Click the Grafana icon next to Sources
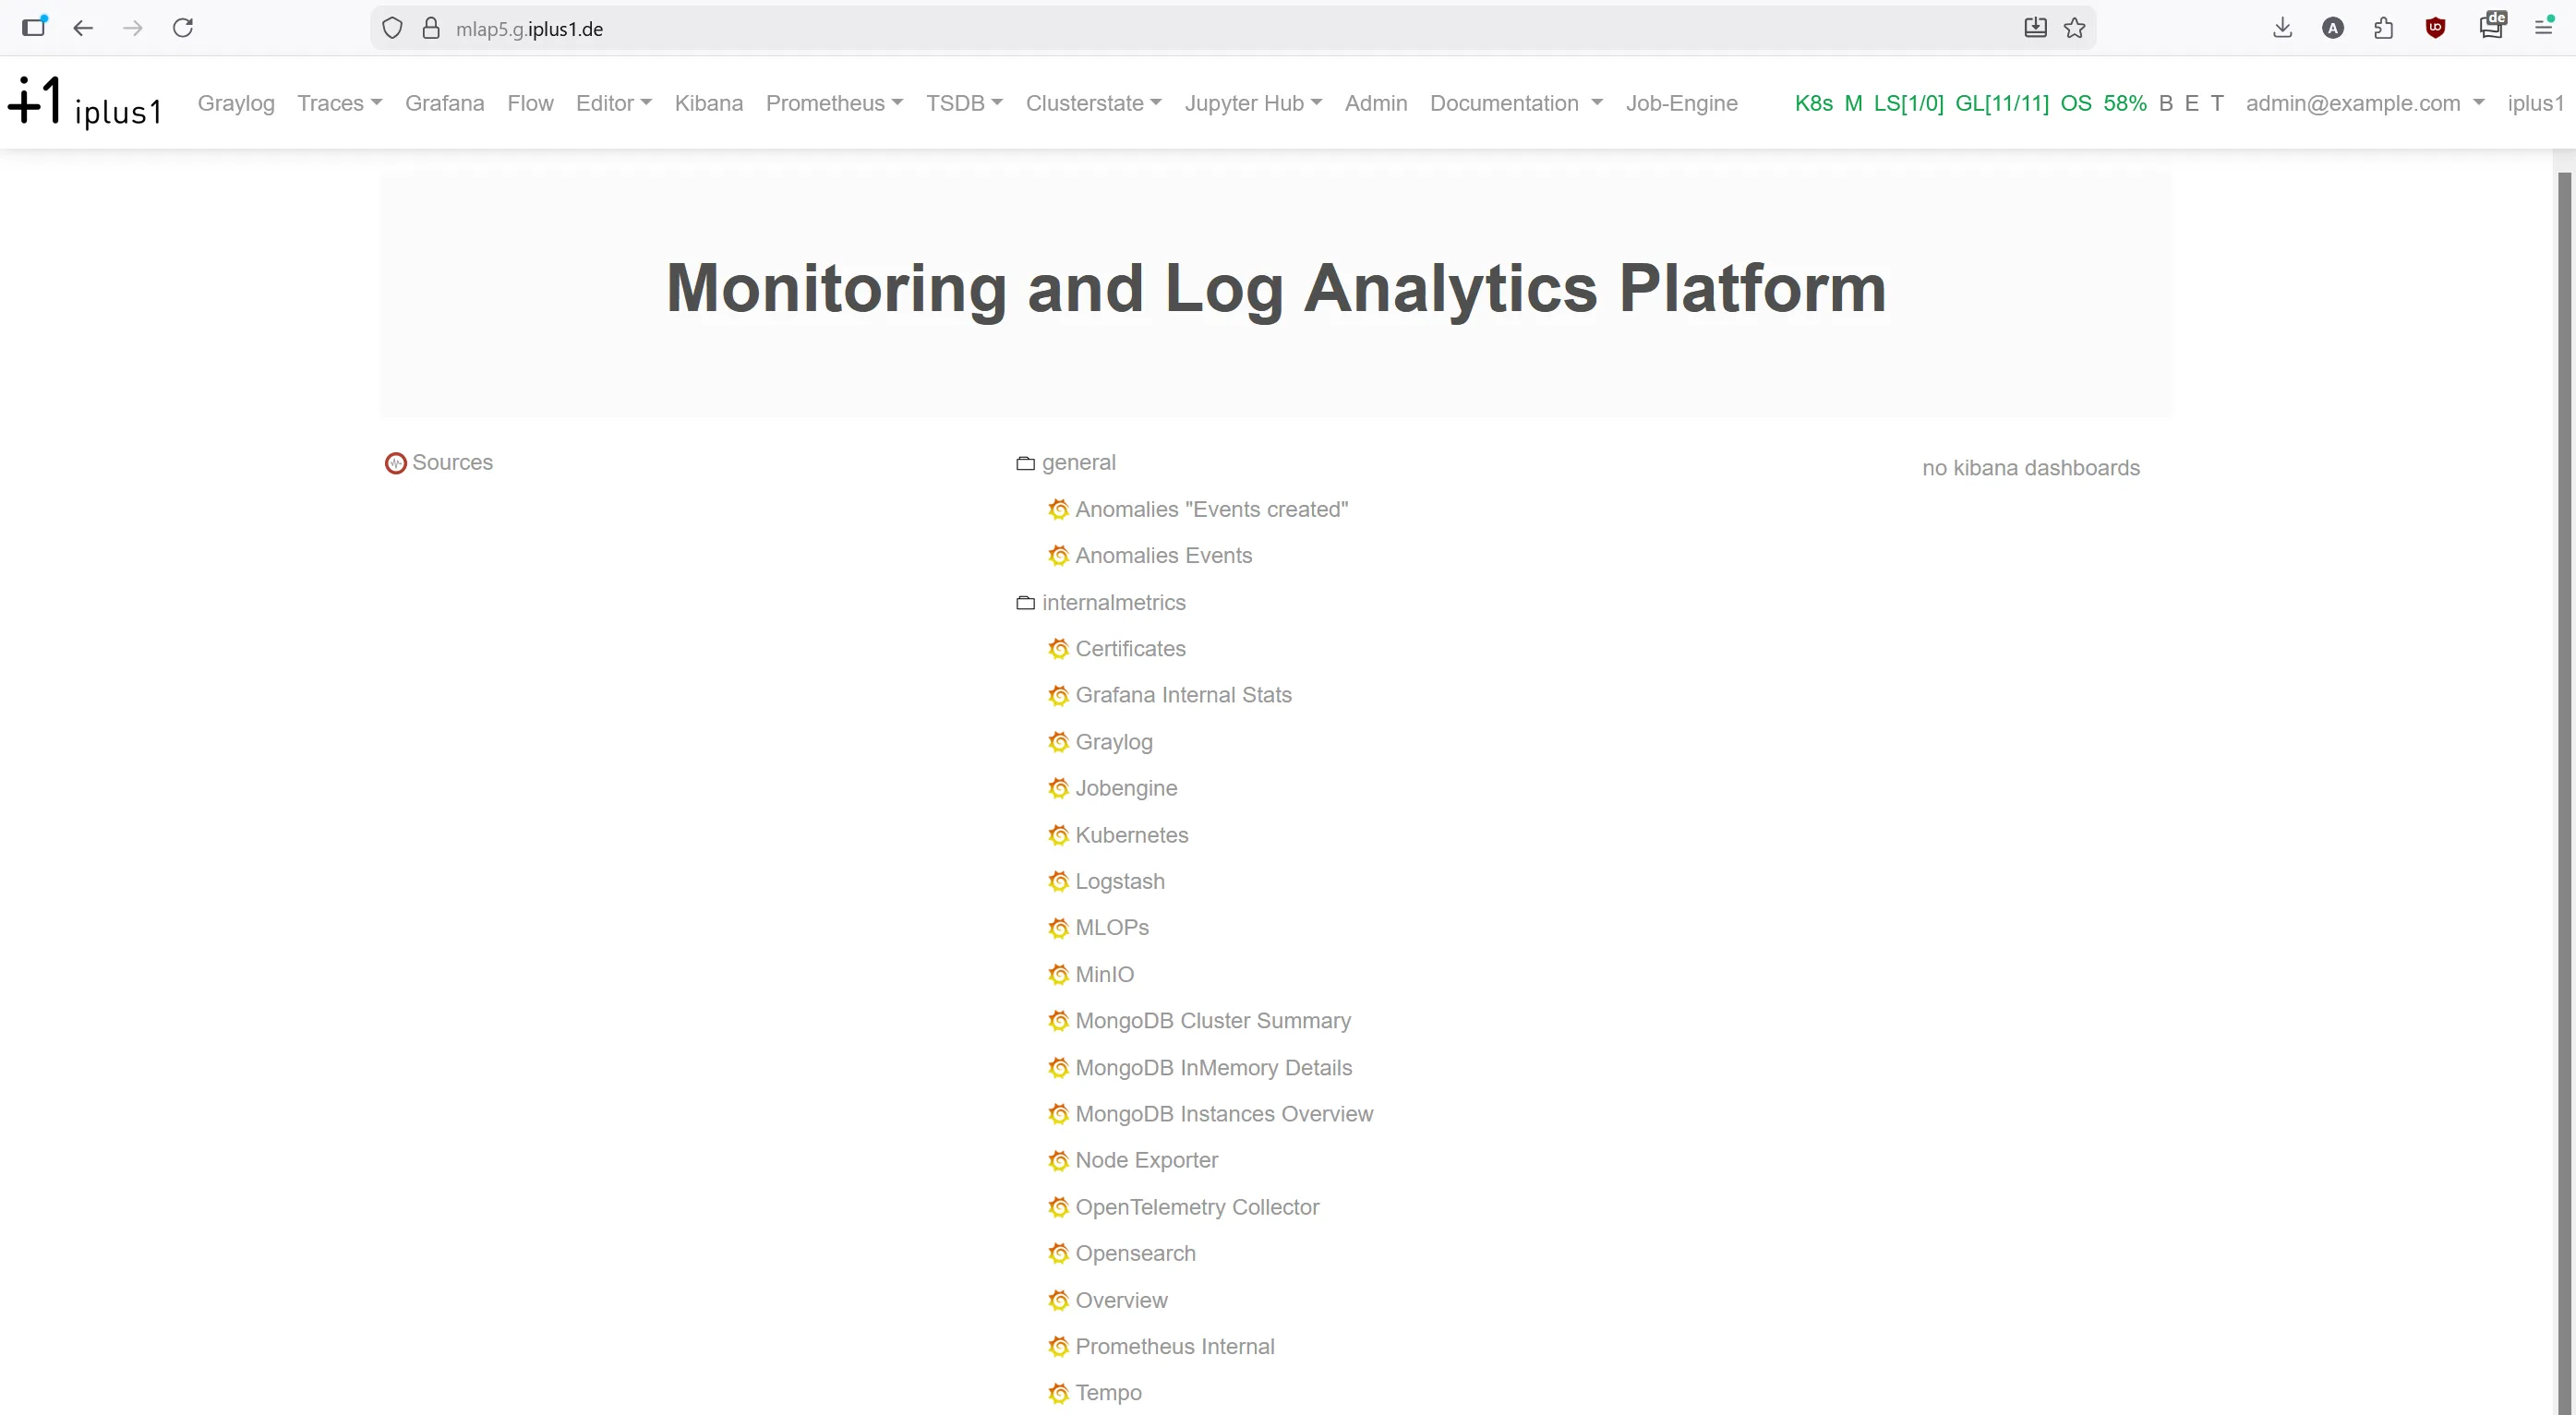2576x1415 pixels. (x=394, y=463)
